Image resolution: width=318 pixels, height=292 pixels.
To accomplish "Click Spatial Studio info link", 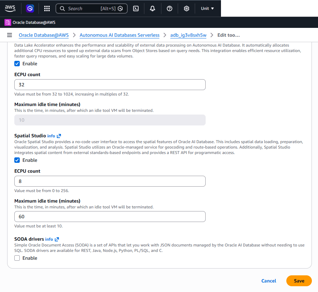I will (x=51, y=136).
